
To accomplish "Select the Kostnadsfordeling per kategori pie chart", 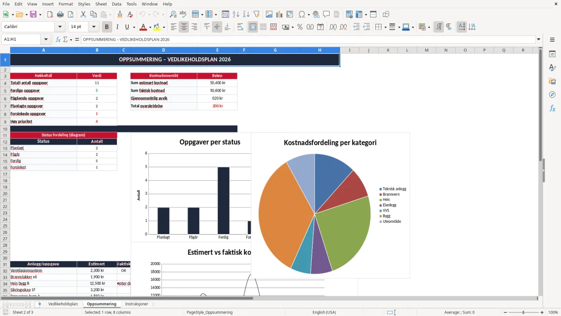I will click(x=330, y=206).
